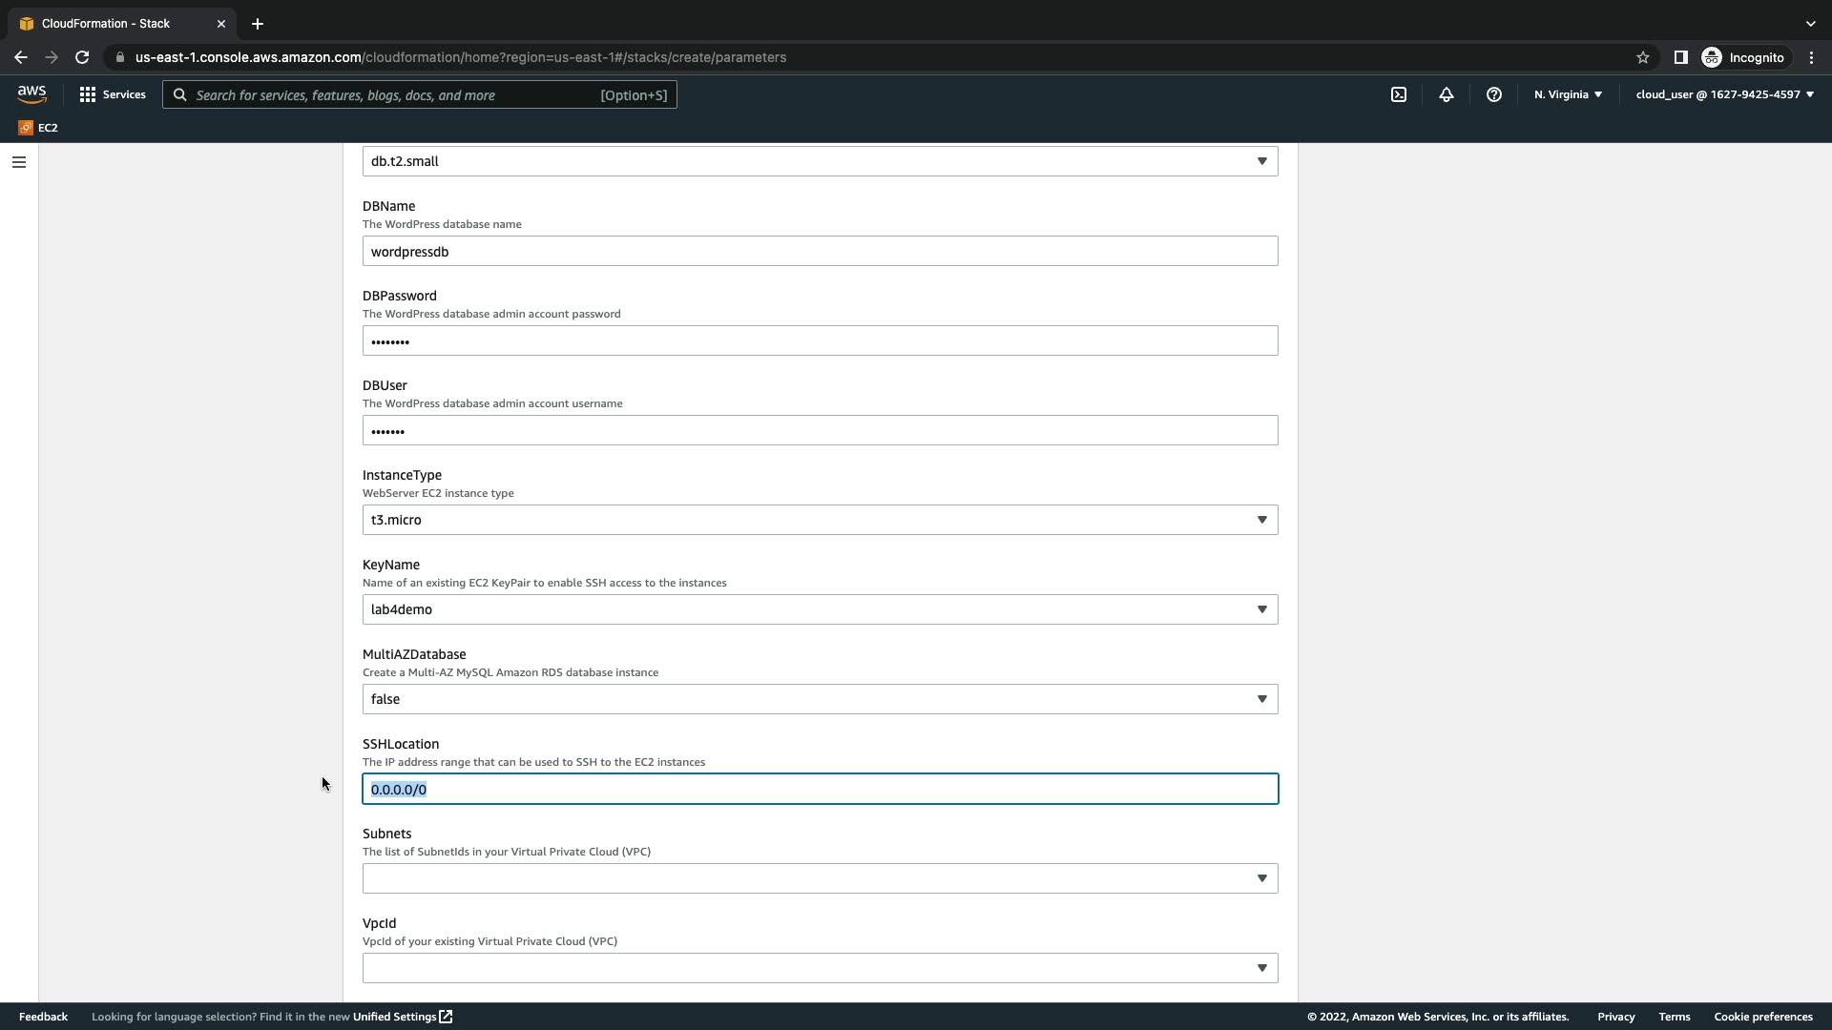Open the AWS CloudShell icon

tap(1399, 94)
